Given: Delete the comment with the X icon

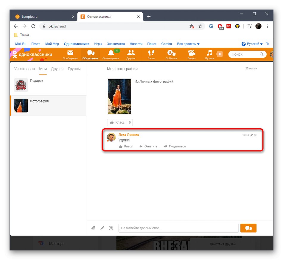Looking at the screenshot, I should (x=255, y=135).
